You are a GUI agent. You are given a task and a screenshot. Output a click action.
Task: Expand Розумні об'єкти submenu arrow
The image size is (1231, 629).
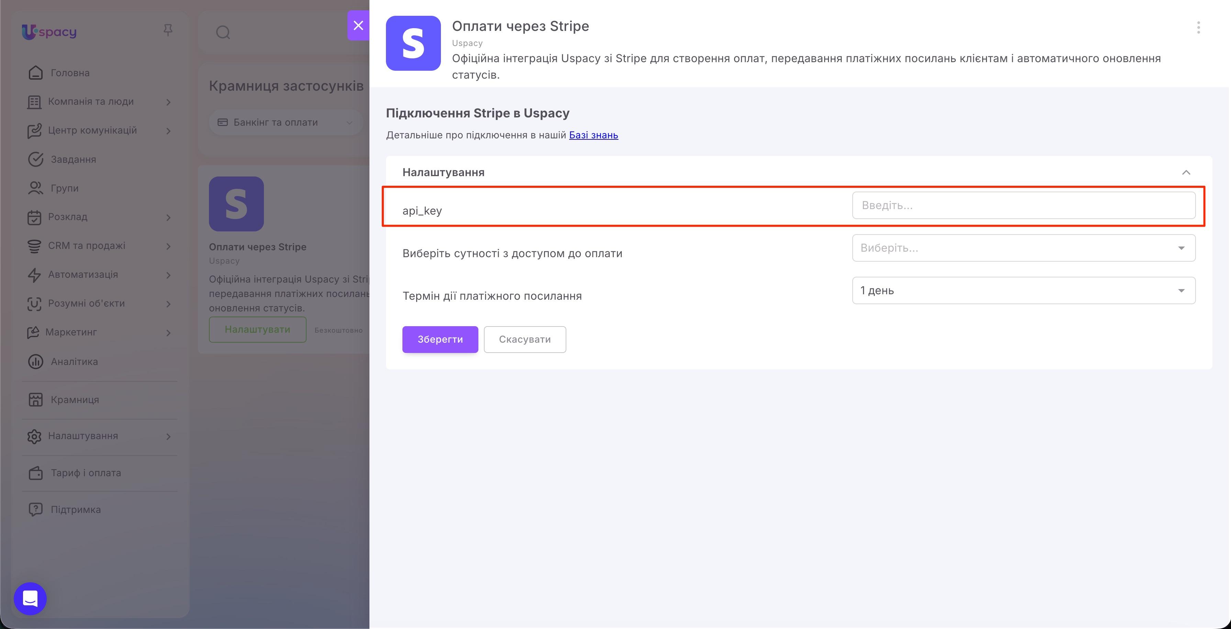point(168,304)
